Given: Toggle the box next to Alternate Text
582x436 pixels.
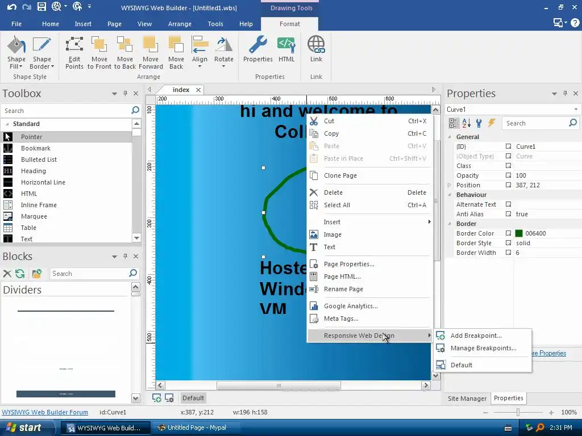Looking at the screenshot, I should point(509,204).
